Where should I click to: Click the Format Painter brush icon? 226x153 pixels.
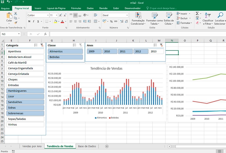16,23
